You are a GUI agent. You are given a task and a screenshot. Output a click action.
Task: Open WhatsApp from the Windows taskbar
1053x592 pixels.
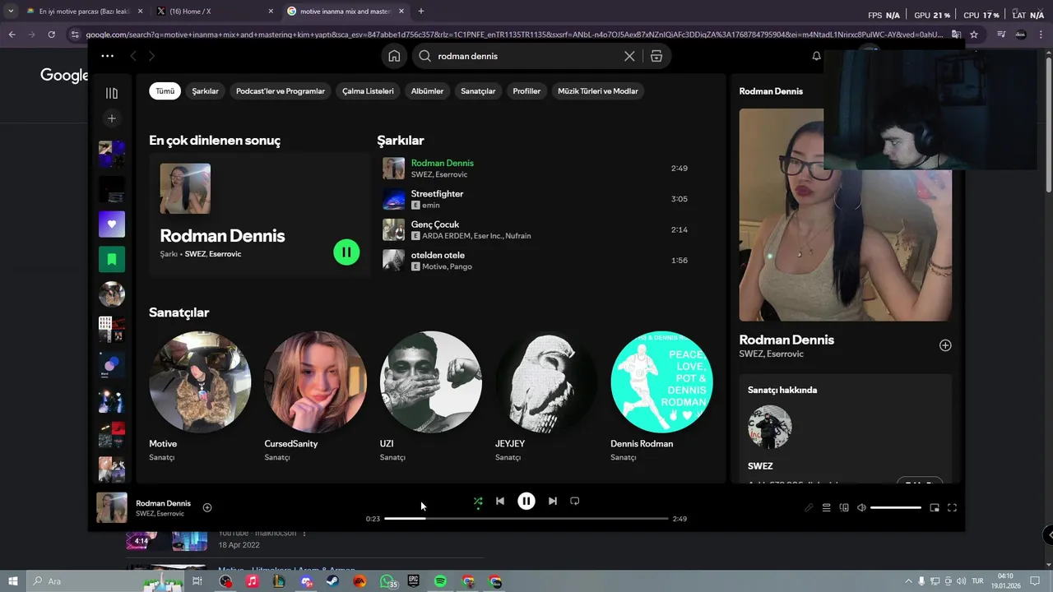pos(387,581)
